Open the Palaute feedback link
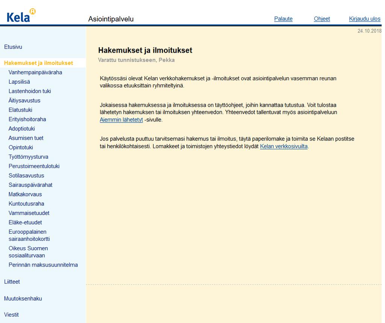 point(283,19)
